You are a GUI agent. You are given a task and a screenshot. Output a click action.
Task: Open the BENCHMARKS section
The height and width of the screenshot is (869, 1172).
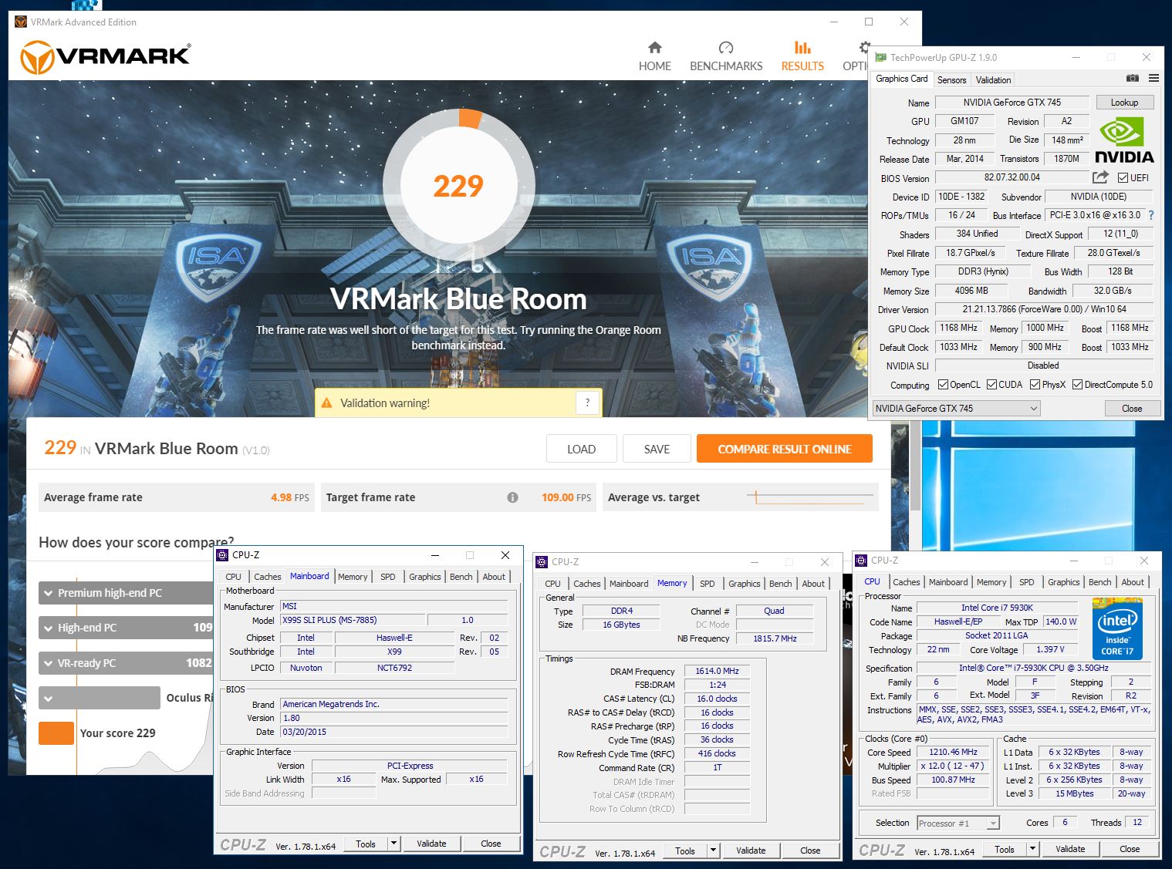(x=726, y=57)
